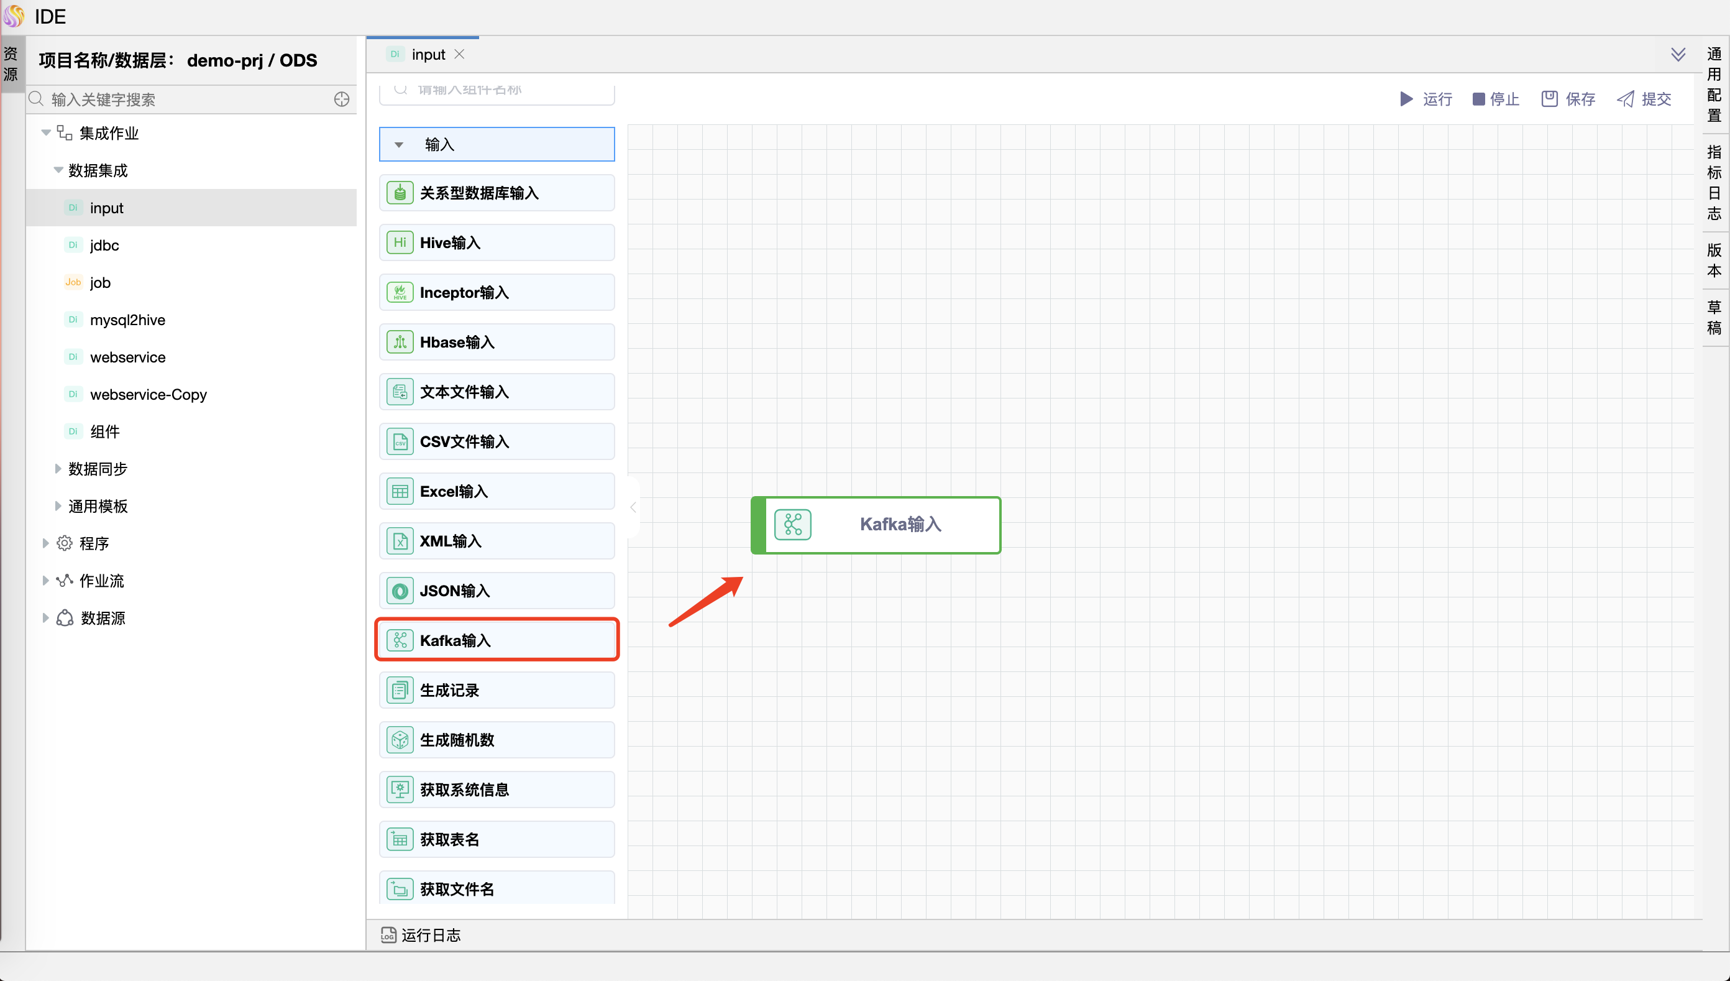Click the Hive输入 component icon

[x=400, y=242]
